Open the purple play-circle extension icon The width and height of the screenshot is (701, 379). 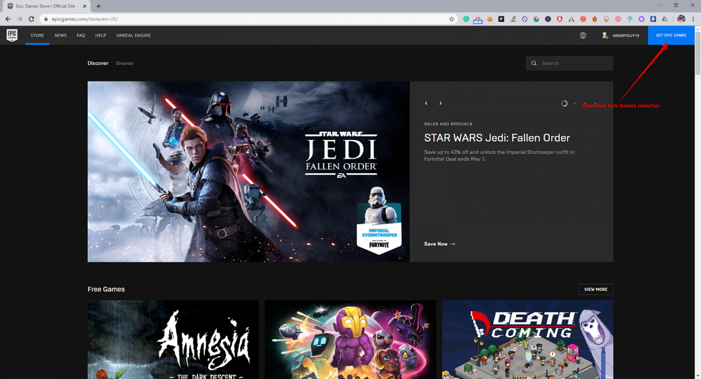pos(641,19)
